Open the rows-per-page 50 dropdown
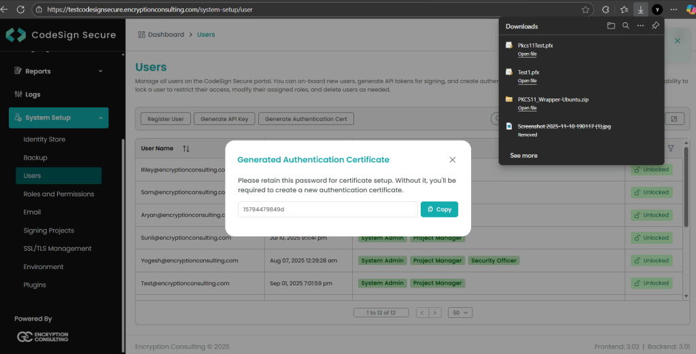Viewport: 696px width, 354px height. pyautogui.click(x=460, y=313)
